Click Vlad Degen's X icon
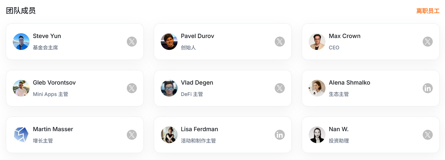The image size is (445, 160). click(x=280, y=88)
